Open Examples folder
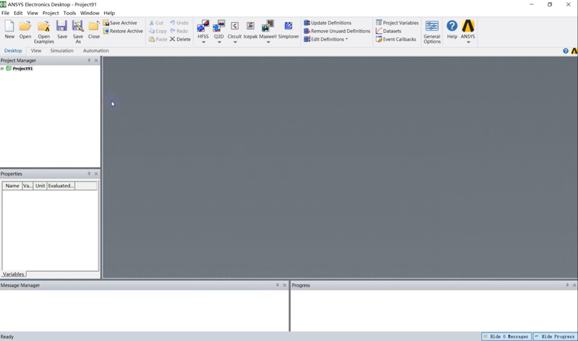The height and width of the screenshot is (341, 578). coord(44,32)
